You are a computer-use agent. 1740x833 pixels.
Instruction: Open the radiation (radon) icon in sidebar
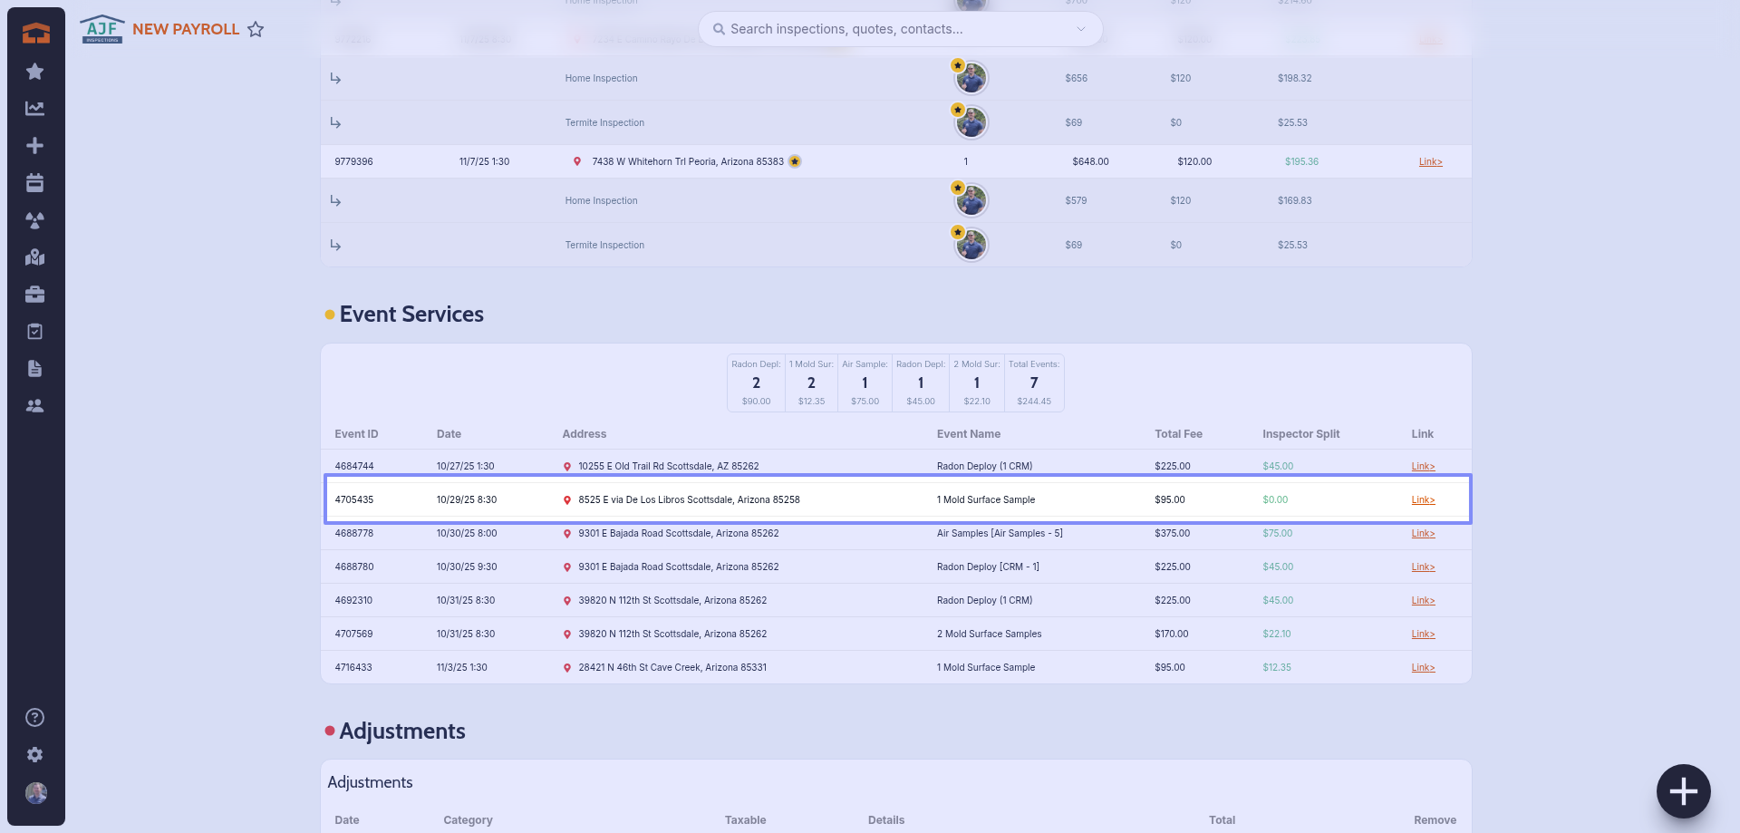(x=34, y=220)
